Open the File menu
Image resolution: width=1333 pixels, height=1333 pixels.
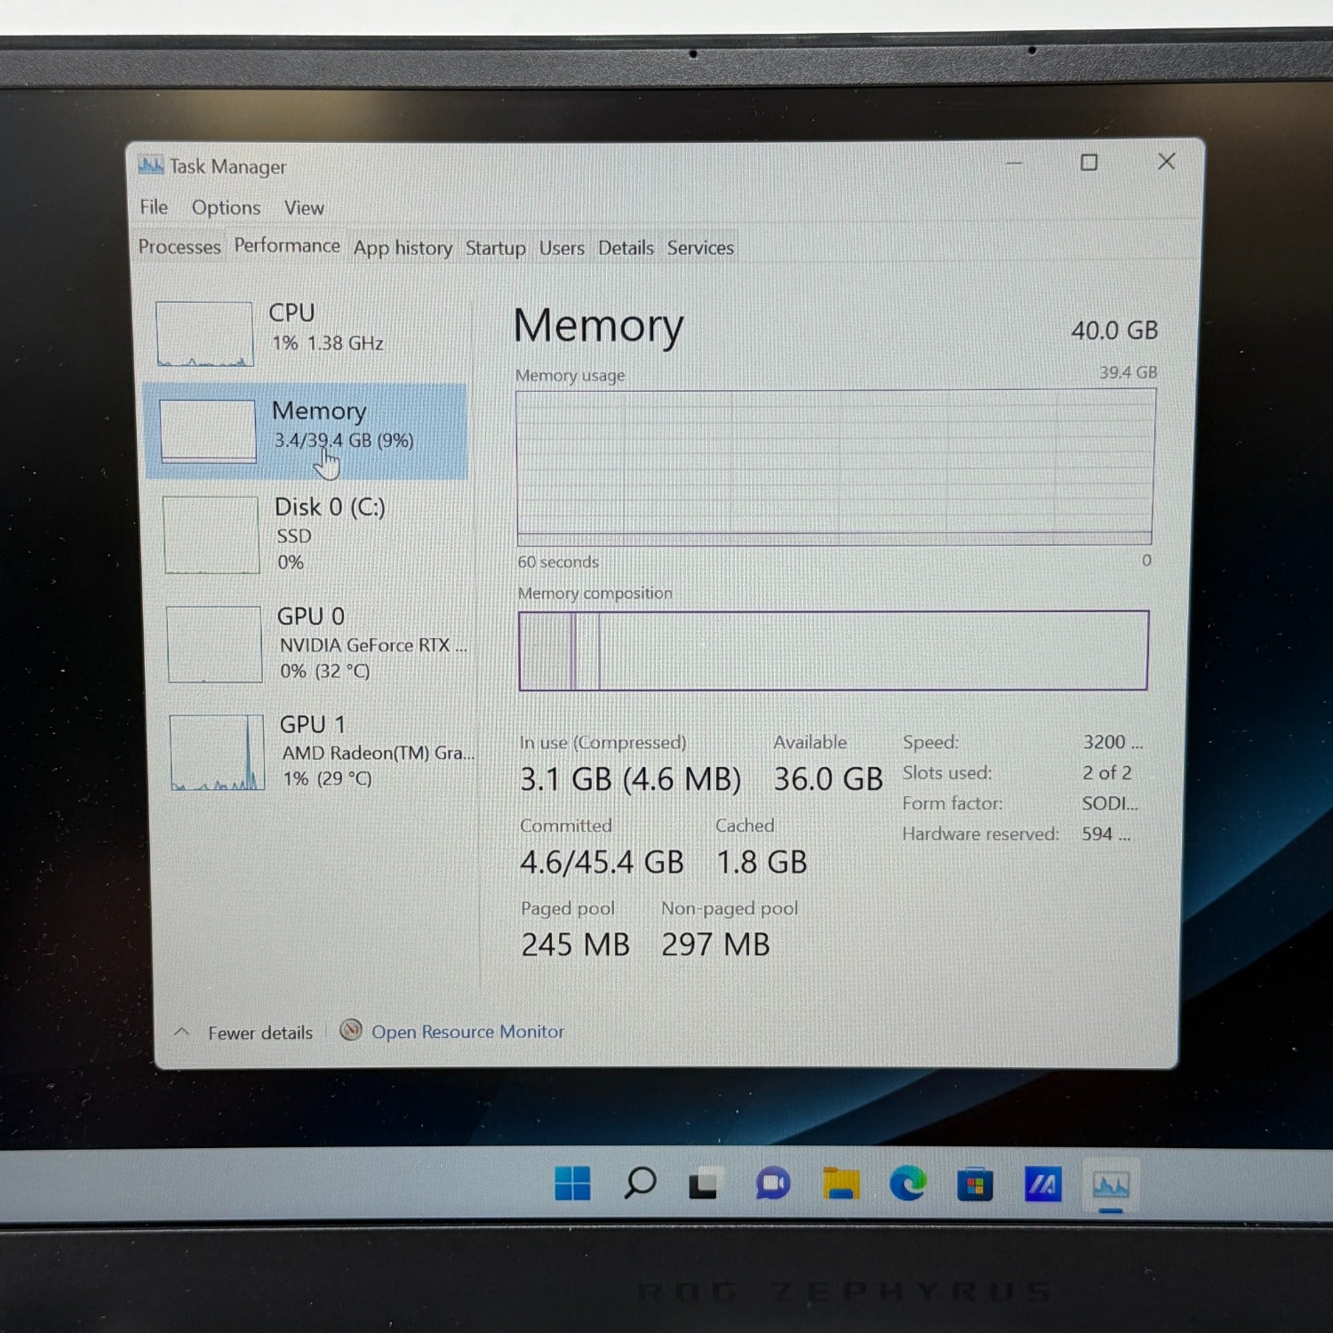point(154,207)
